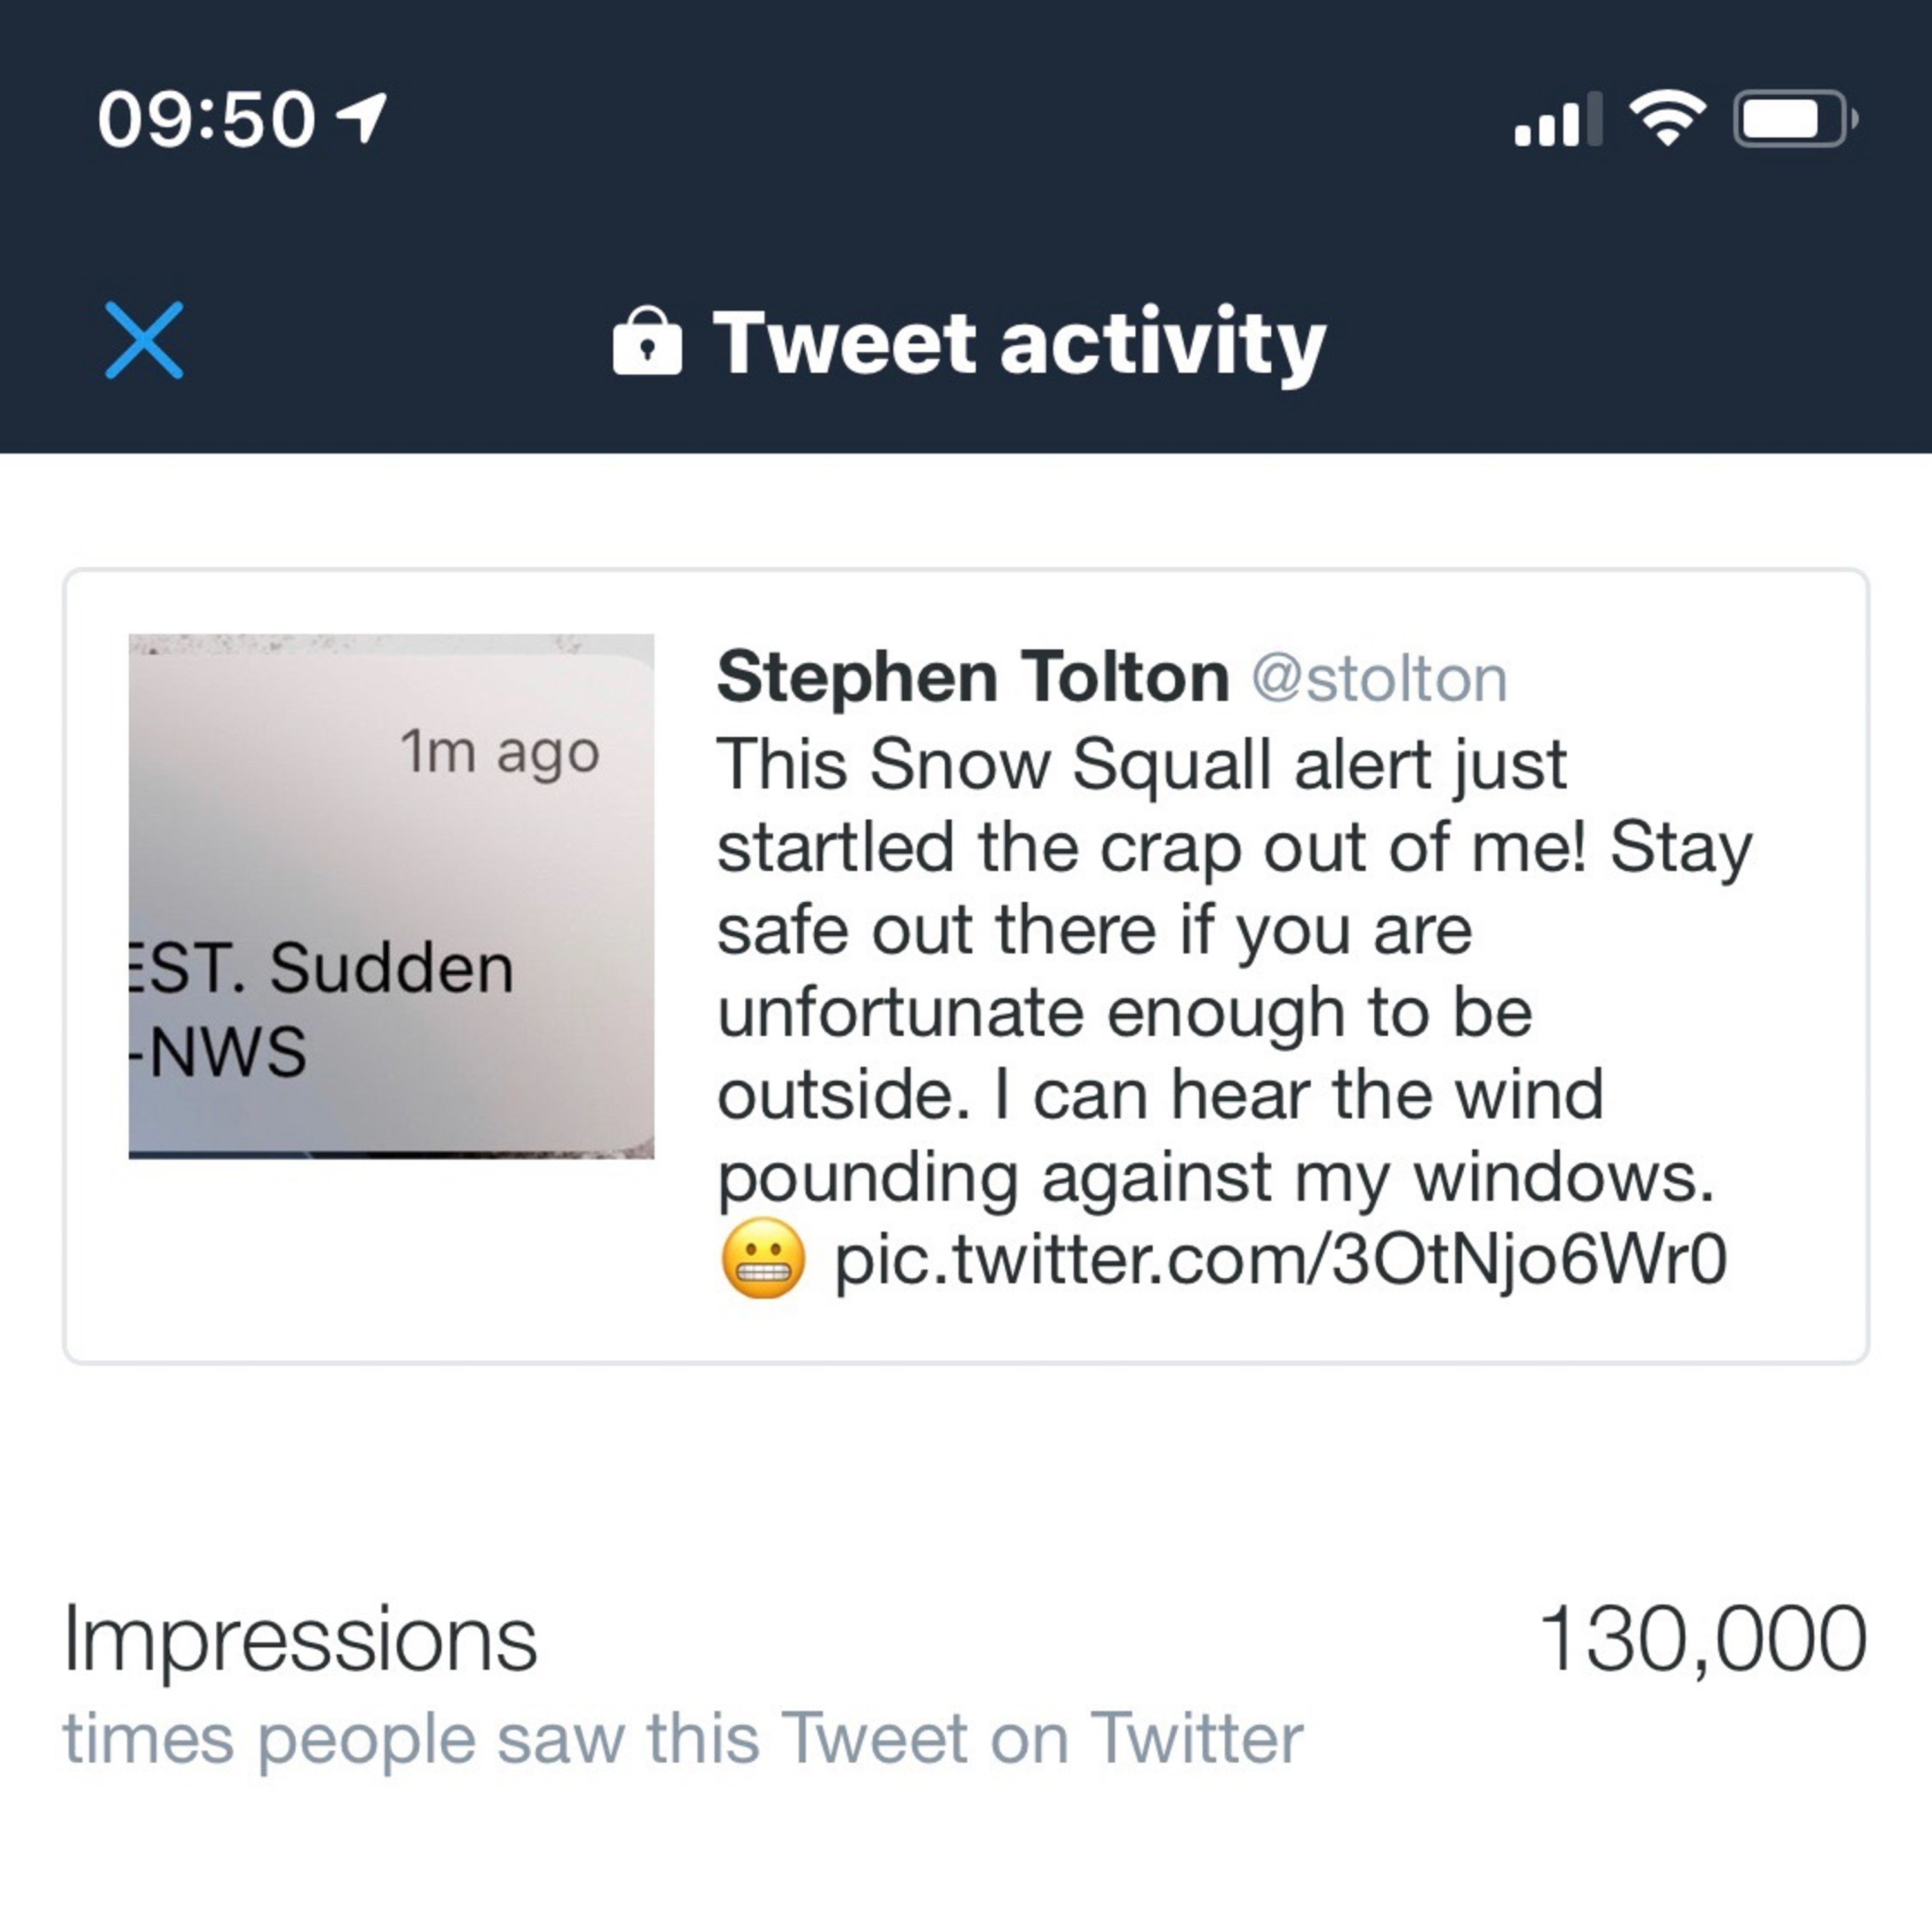This screenshot has width=1932, height=1932.
Task: Tap the Snow Squall tweet text
Action: (x=1234, y=970)
